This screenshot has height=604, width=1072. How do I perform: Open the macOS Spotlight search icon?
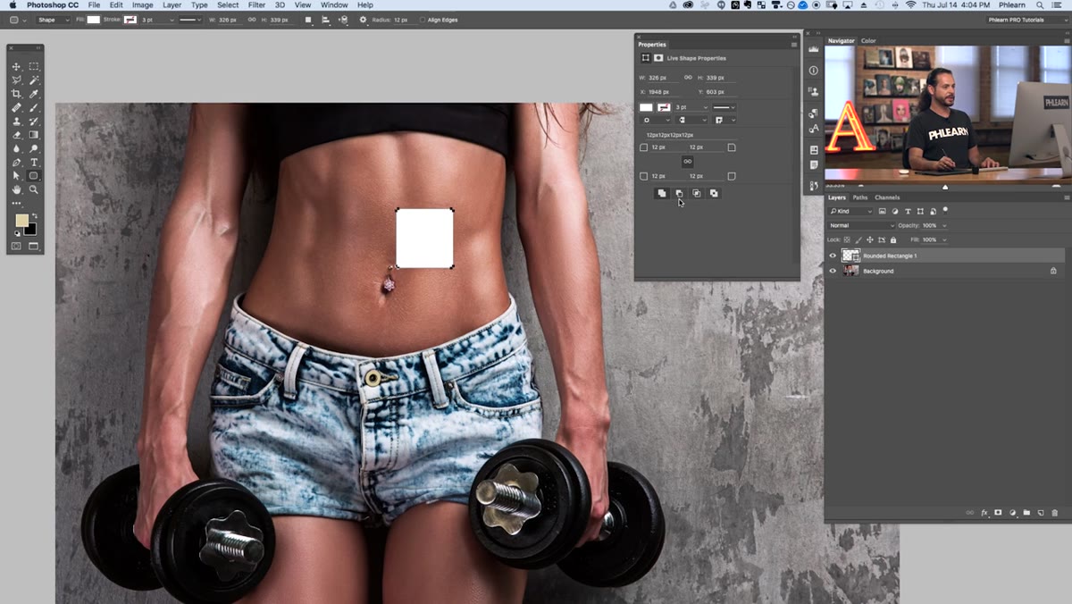point(1040,5)
